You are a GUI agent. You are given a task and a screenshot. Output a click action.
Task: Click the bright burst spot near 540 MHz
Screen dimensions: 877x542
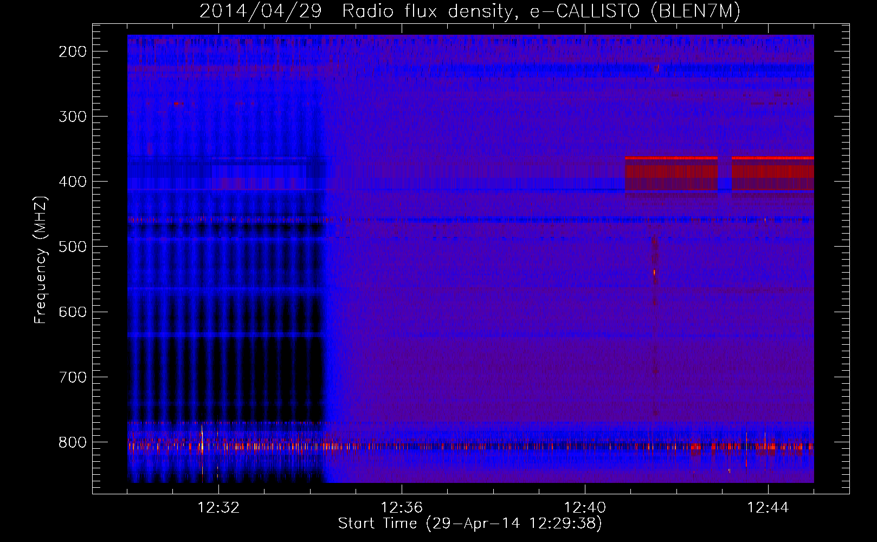pos(654,272)
